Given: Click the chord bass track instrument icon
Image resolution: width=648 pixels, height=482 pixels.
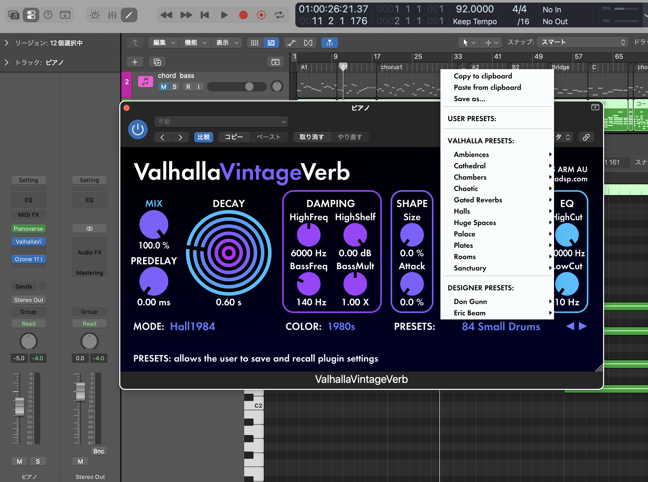Looking at the screenshot, I should [145, 82].
